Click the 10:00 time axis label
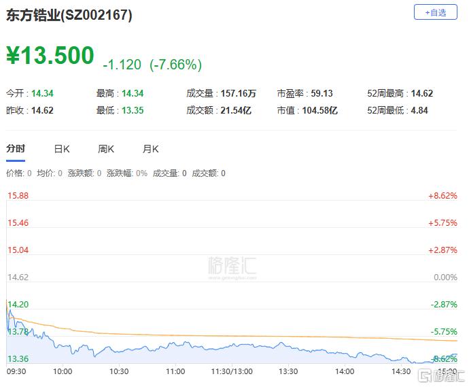This screenshot has width=469, height=387. (63, 372)
